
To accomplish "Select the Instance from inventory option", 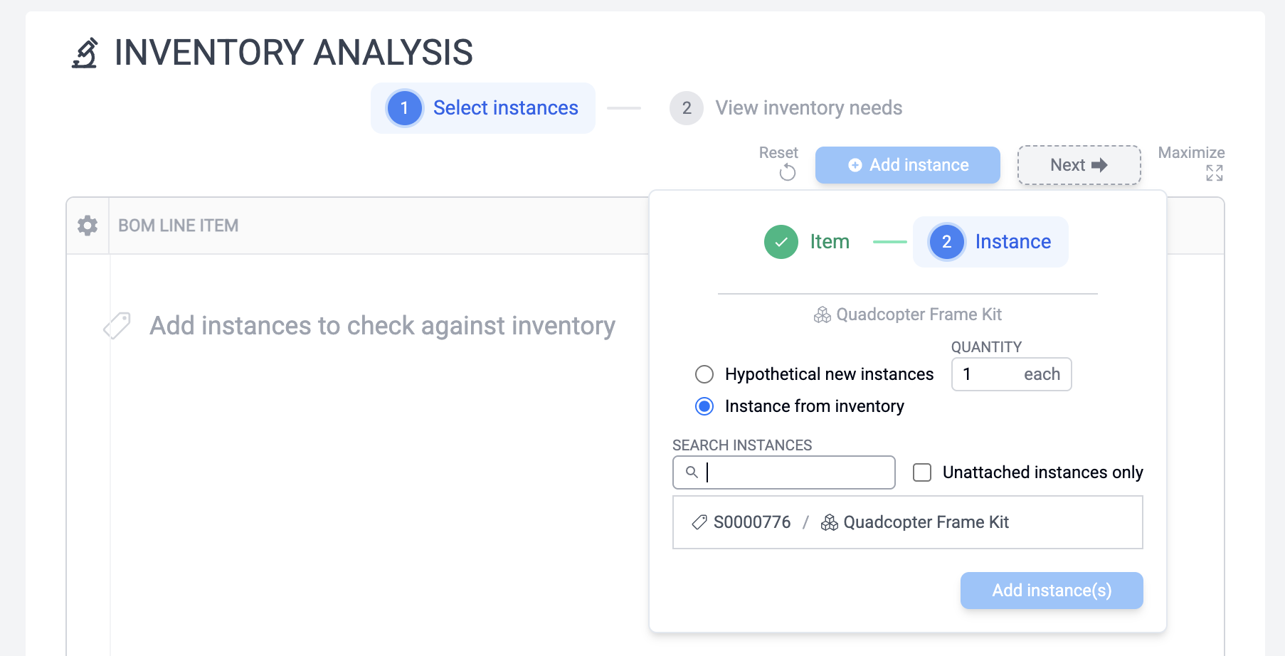I will pyautogui.click(x=705, y=406).
